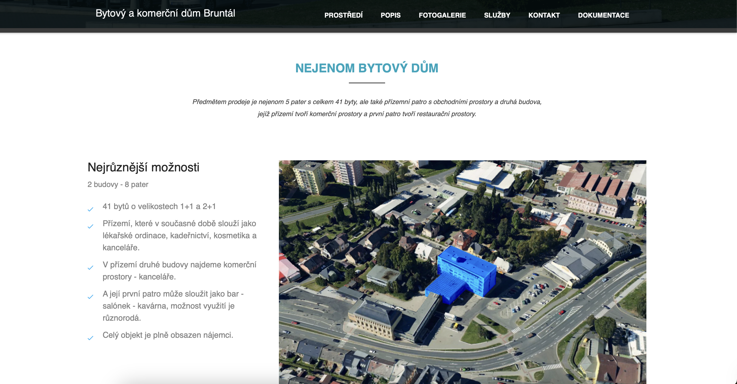737x384 pixels.
Task: Click the italic paragraph starting Předmětem prodeje
Action: click(x=367, y=108)
